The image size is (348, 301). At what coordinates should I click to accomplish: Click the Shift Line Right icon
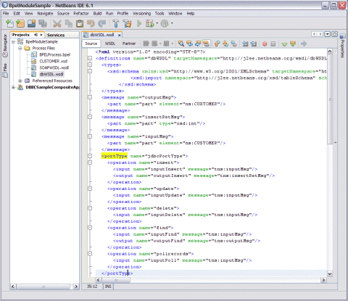(x=254, y=44)
